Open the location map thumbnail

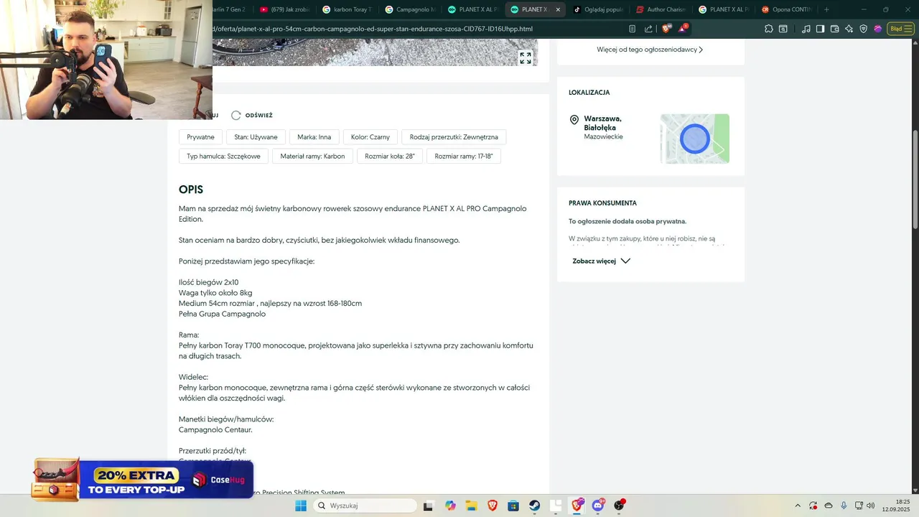pyautogui.click(x=695, y=139)
